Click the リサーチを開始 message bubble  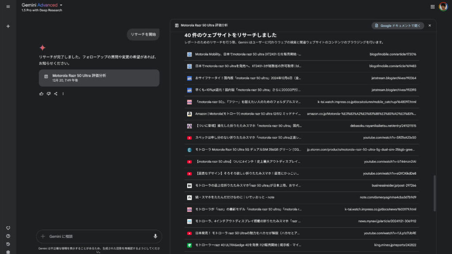(143, 34)
